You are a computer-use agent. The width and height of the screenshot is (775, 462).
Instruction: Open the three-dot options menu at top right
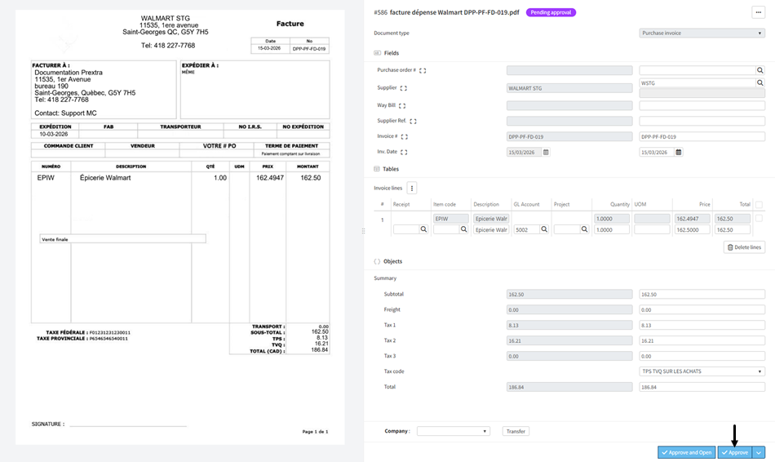[758, 12]
